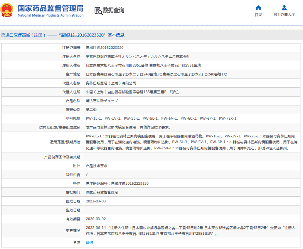Screen dimensions: 303x249
Task: Select registration number 国械注进20162023320 value
Action: tap(104, 48)
